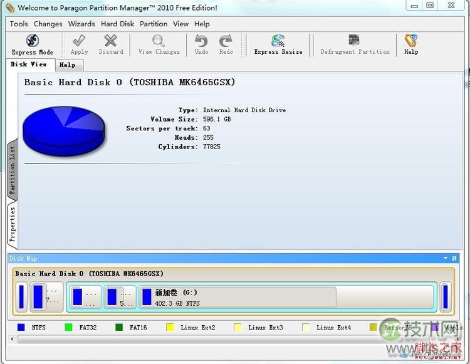Screen dimensions: 470x364
Task: Open the Disk Map panel dropdown arrow
Action: (x=446, y=258)
